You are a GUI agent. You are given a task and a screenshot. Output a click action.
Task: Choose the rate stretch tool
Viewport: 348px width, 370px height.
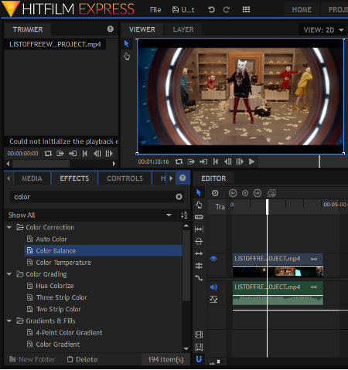pos(199,253)
